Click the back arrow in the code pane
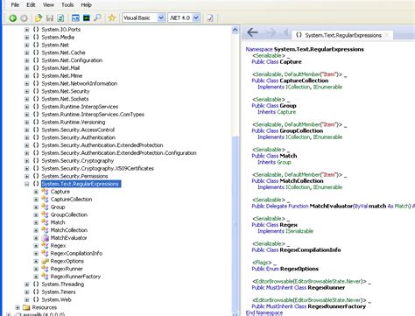415x316 pixels. pos(252,32)
